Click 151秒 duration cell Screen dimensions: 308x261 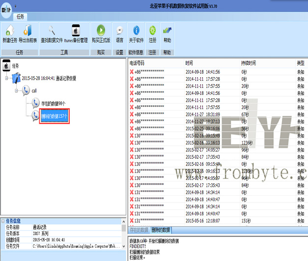[246, 221]
